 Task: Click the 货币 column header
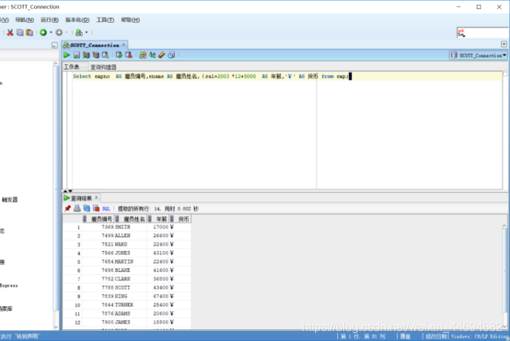(180, 219)
